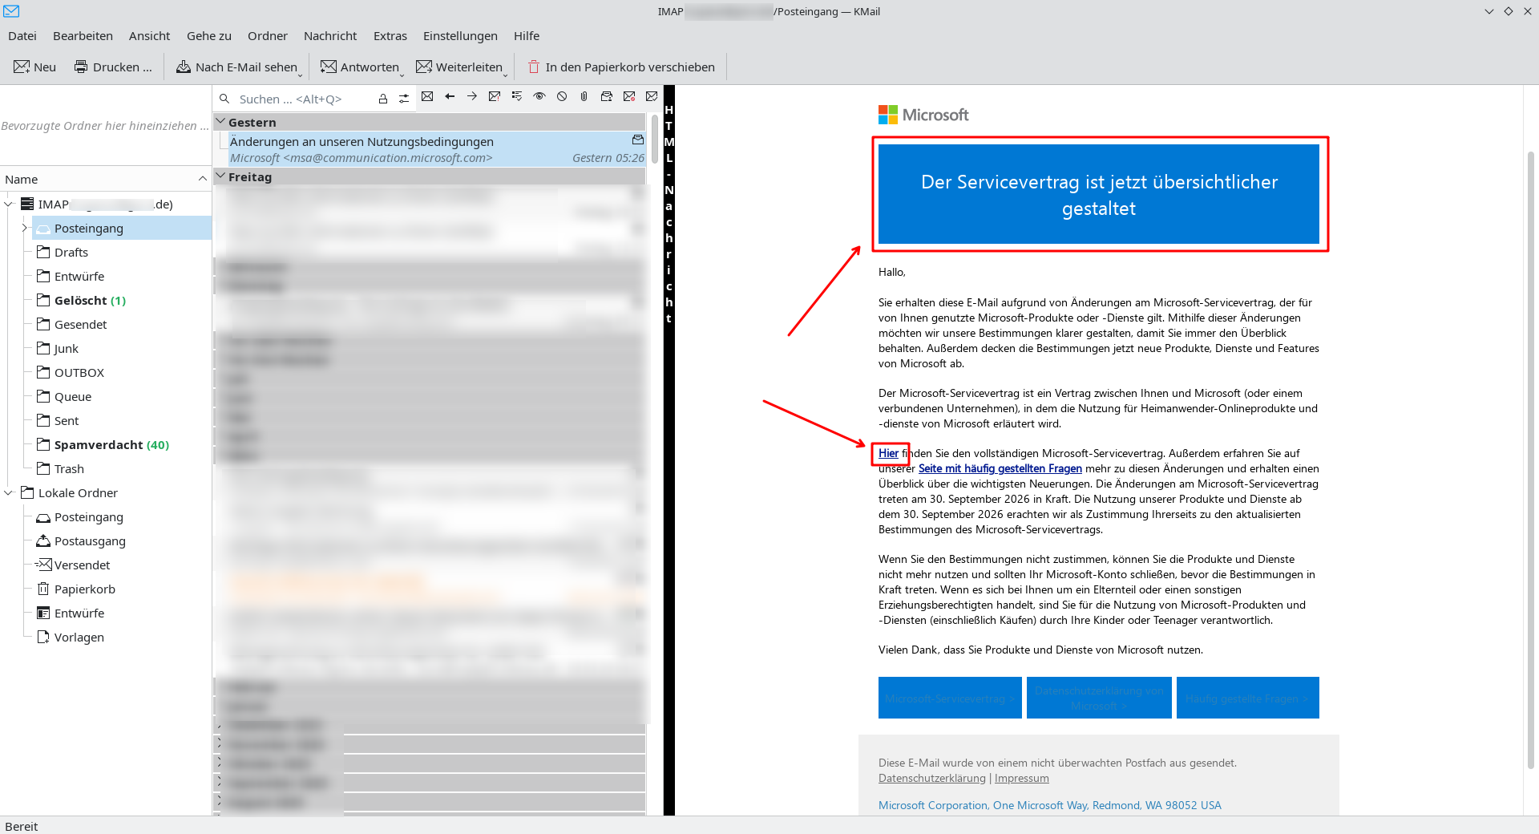Toggle the watched thread eye filter
This screenshot has width=1539, height=834.
[539, 96]
